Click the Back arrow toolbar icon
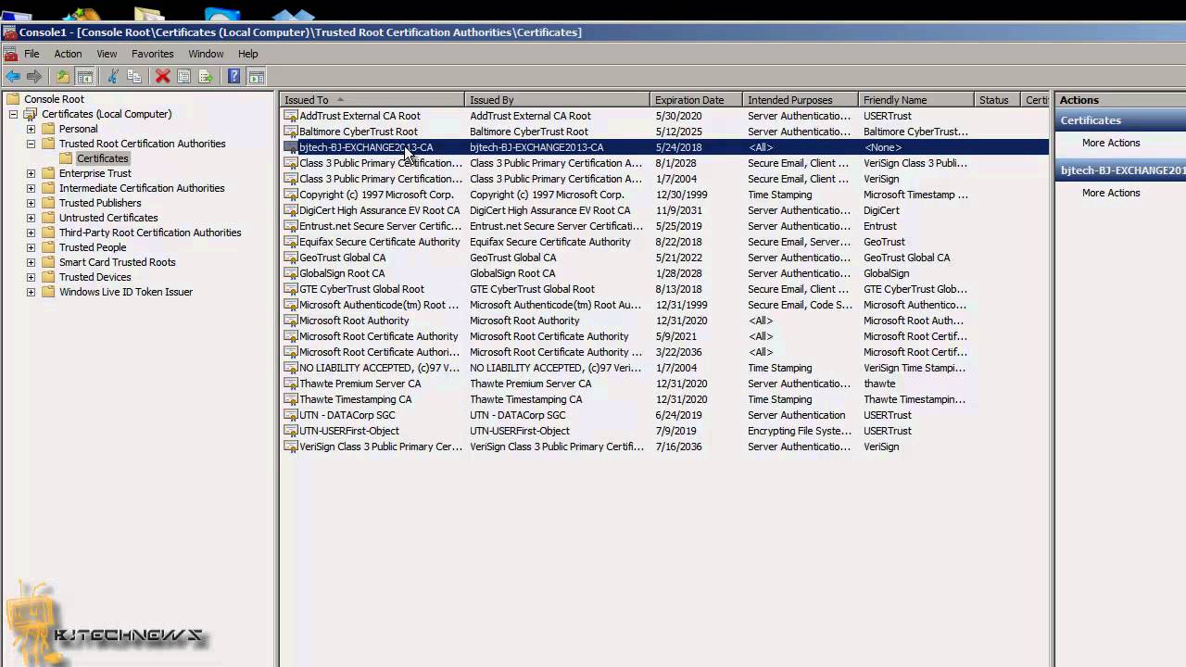 (13, 76)
